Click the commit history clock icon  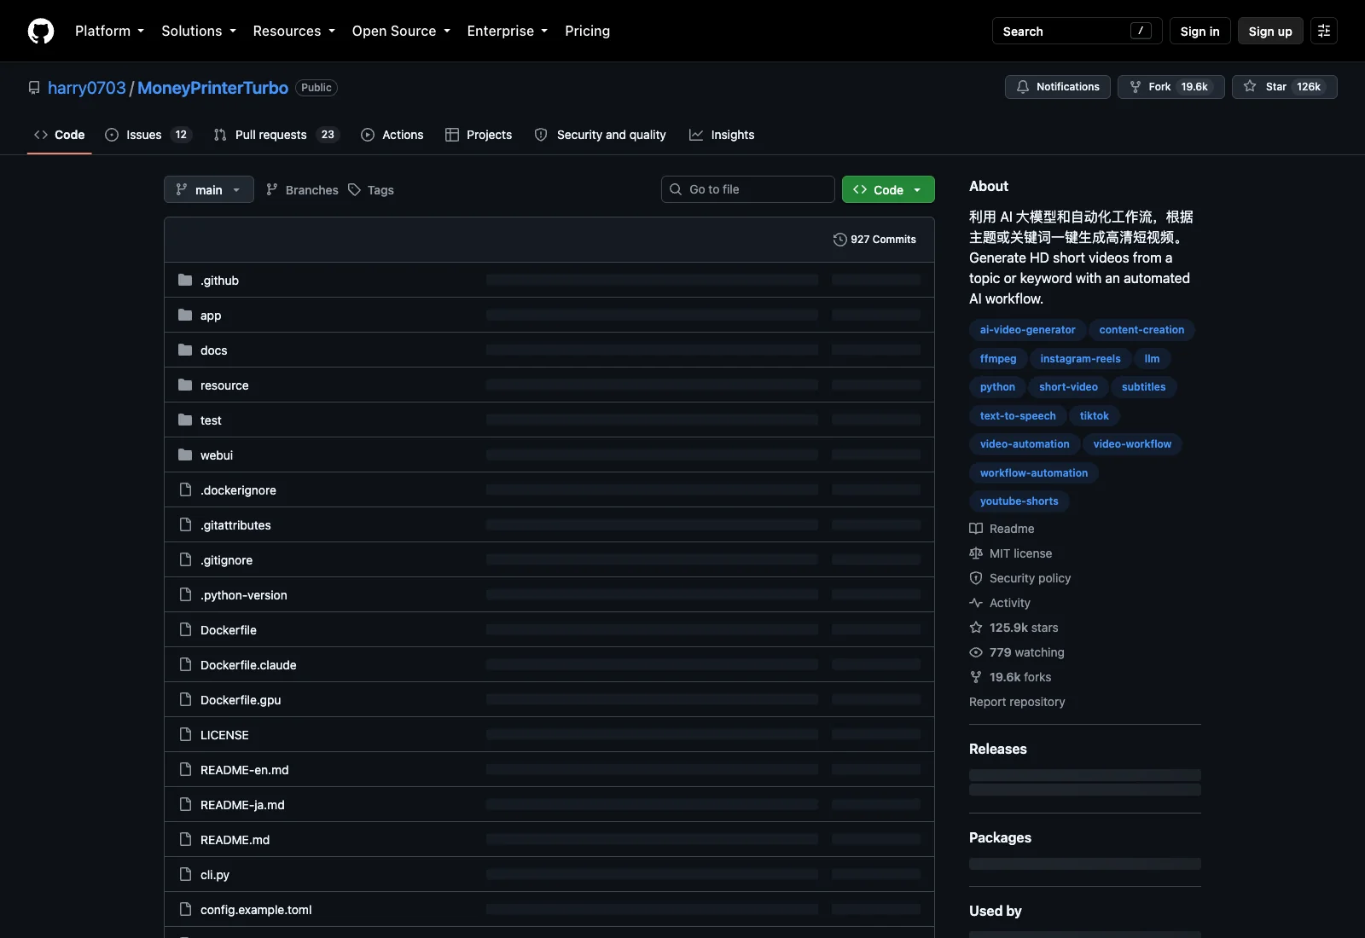tap(840, 240)
